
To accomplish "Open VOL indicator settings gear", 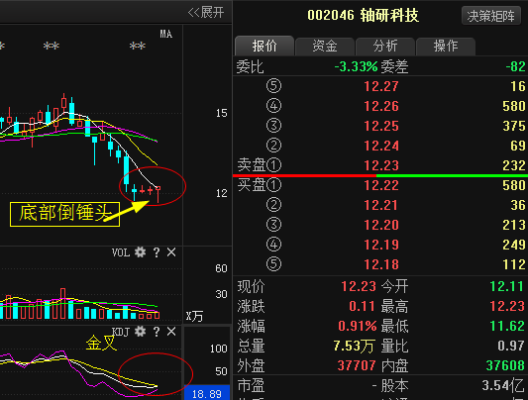I will 140,251.
